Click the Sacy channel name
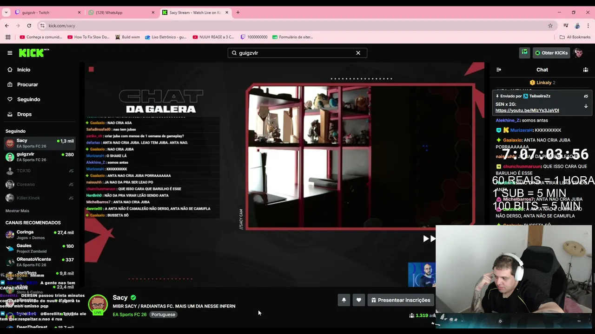Viewport: 595px width, 334px height. point(120,297)
